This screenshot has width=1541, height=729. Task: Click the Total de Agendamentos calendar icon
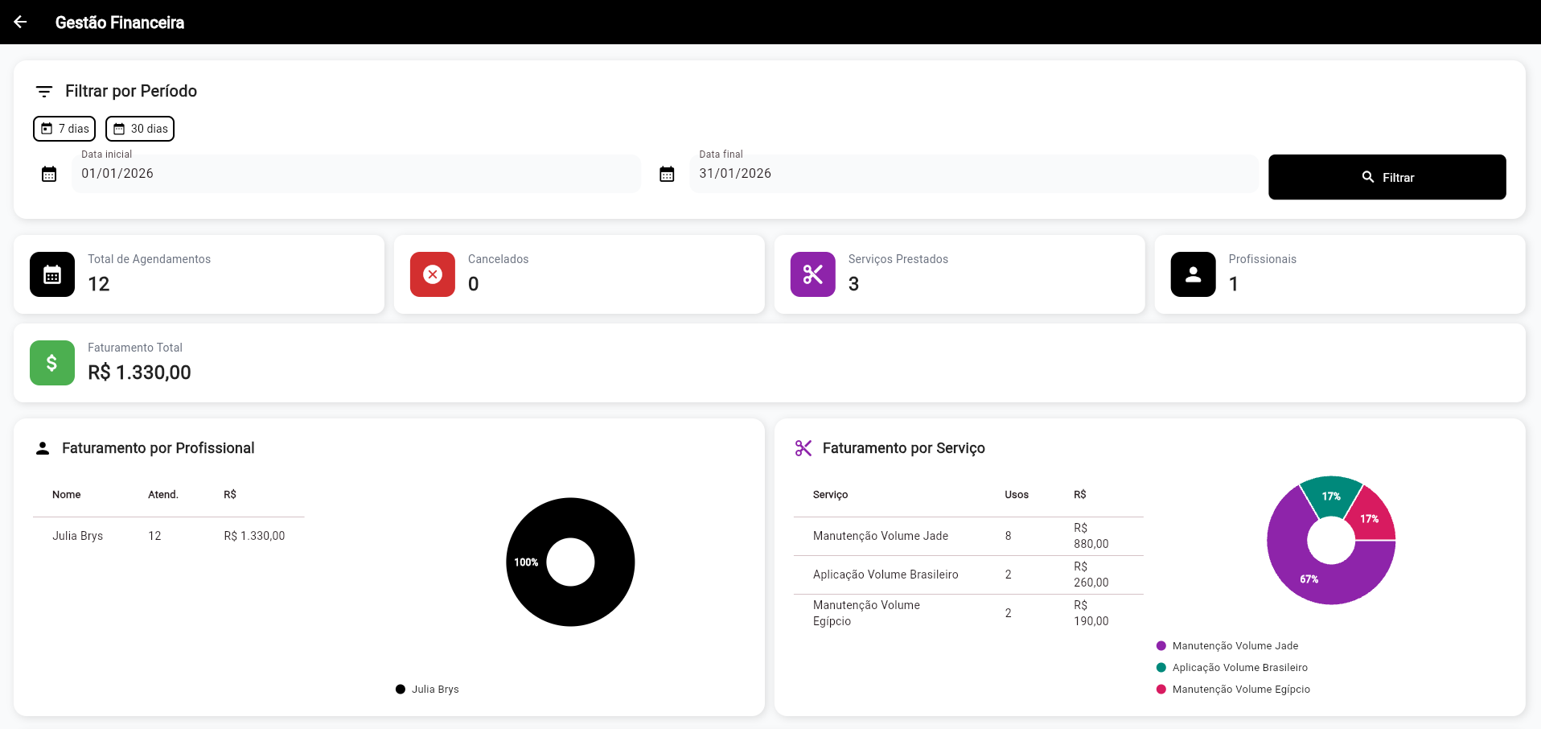[52, 274]
